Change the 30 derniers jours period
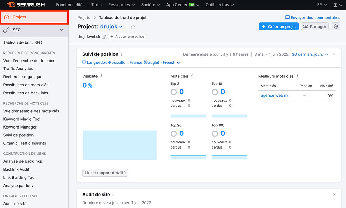Viewport: 346px width, 208px height. pos(310,54)
